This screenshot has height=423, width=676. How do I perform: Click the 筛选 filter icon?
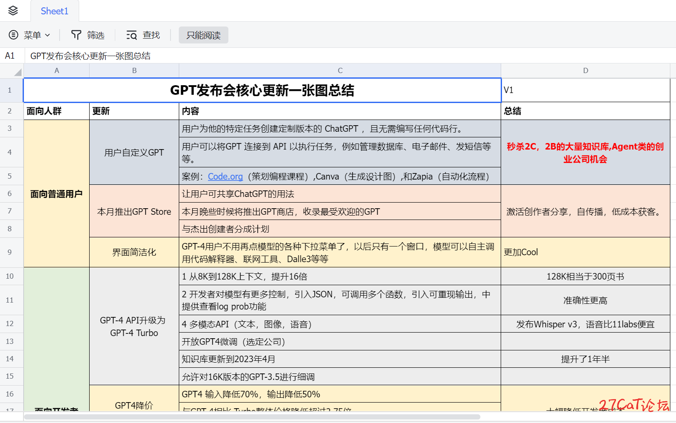coord(76,35)
